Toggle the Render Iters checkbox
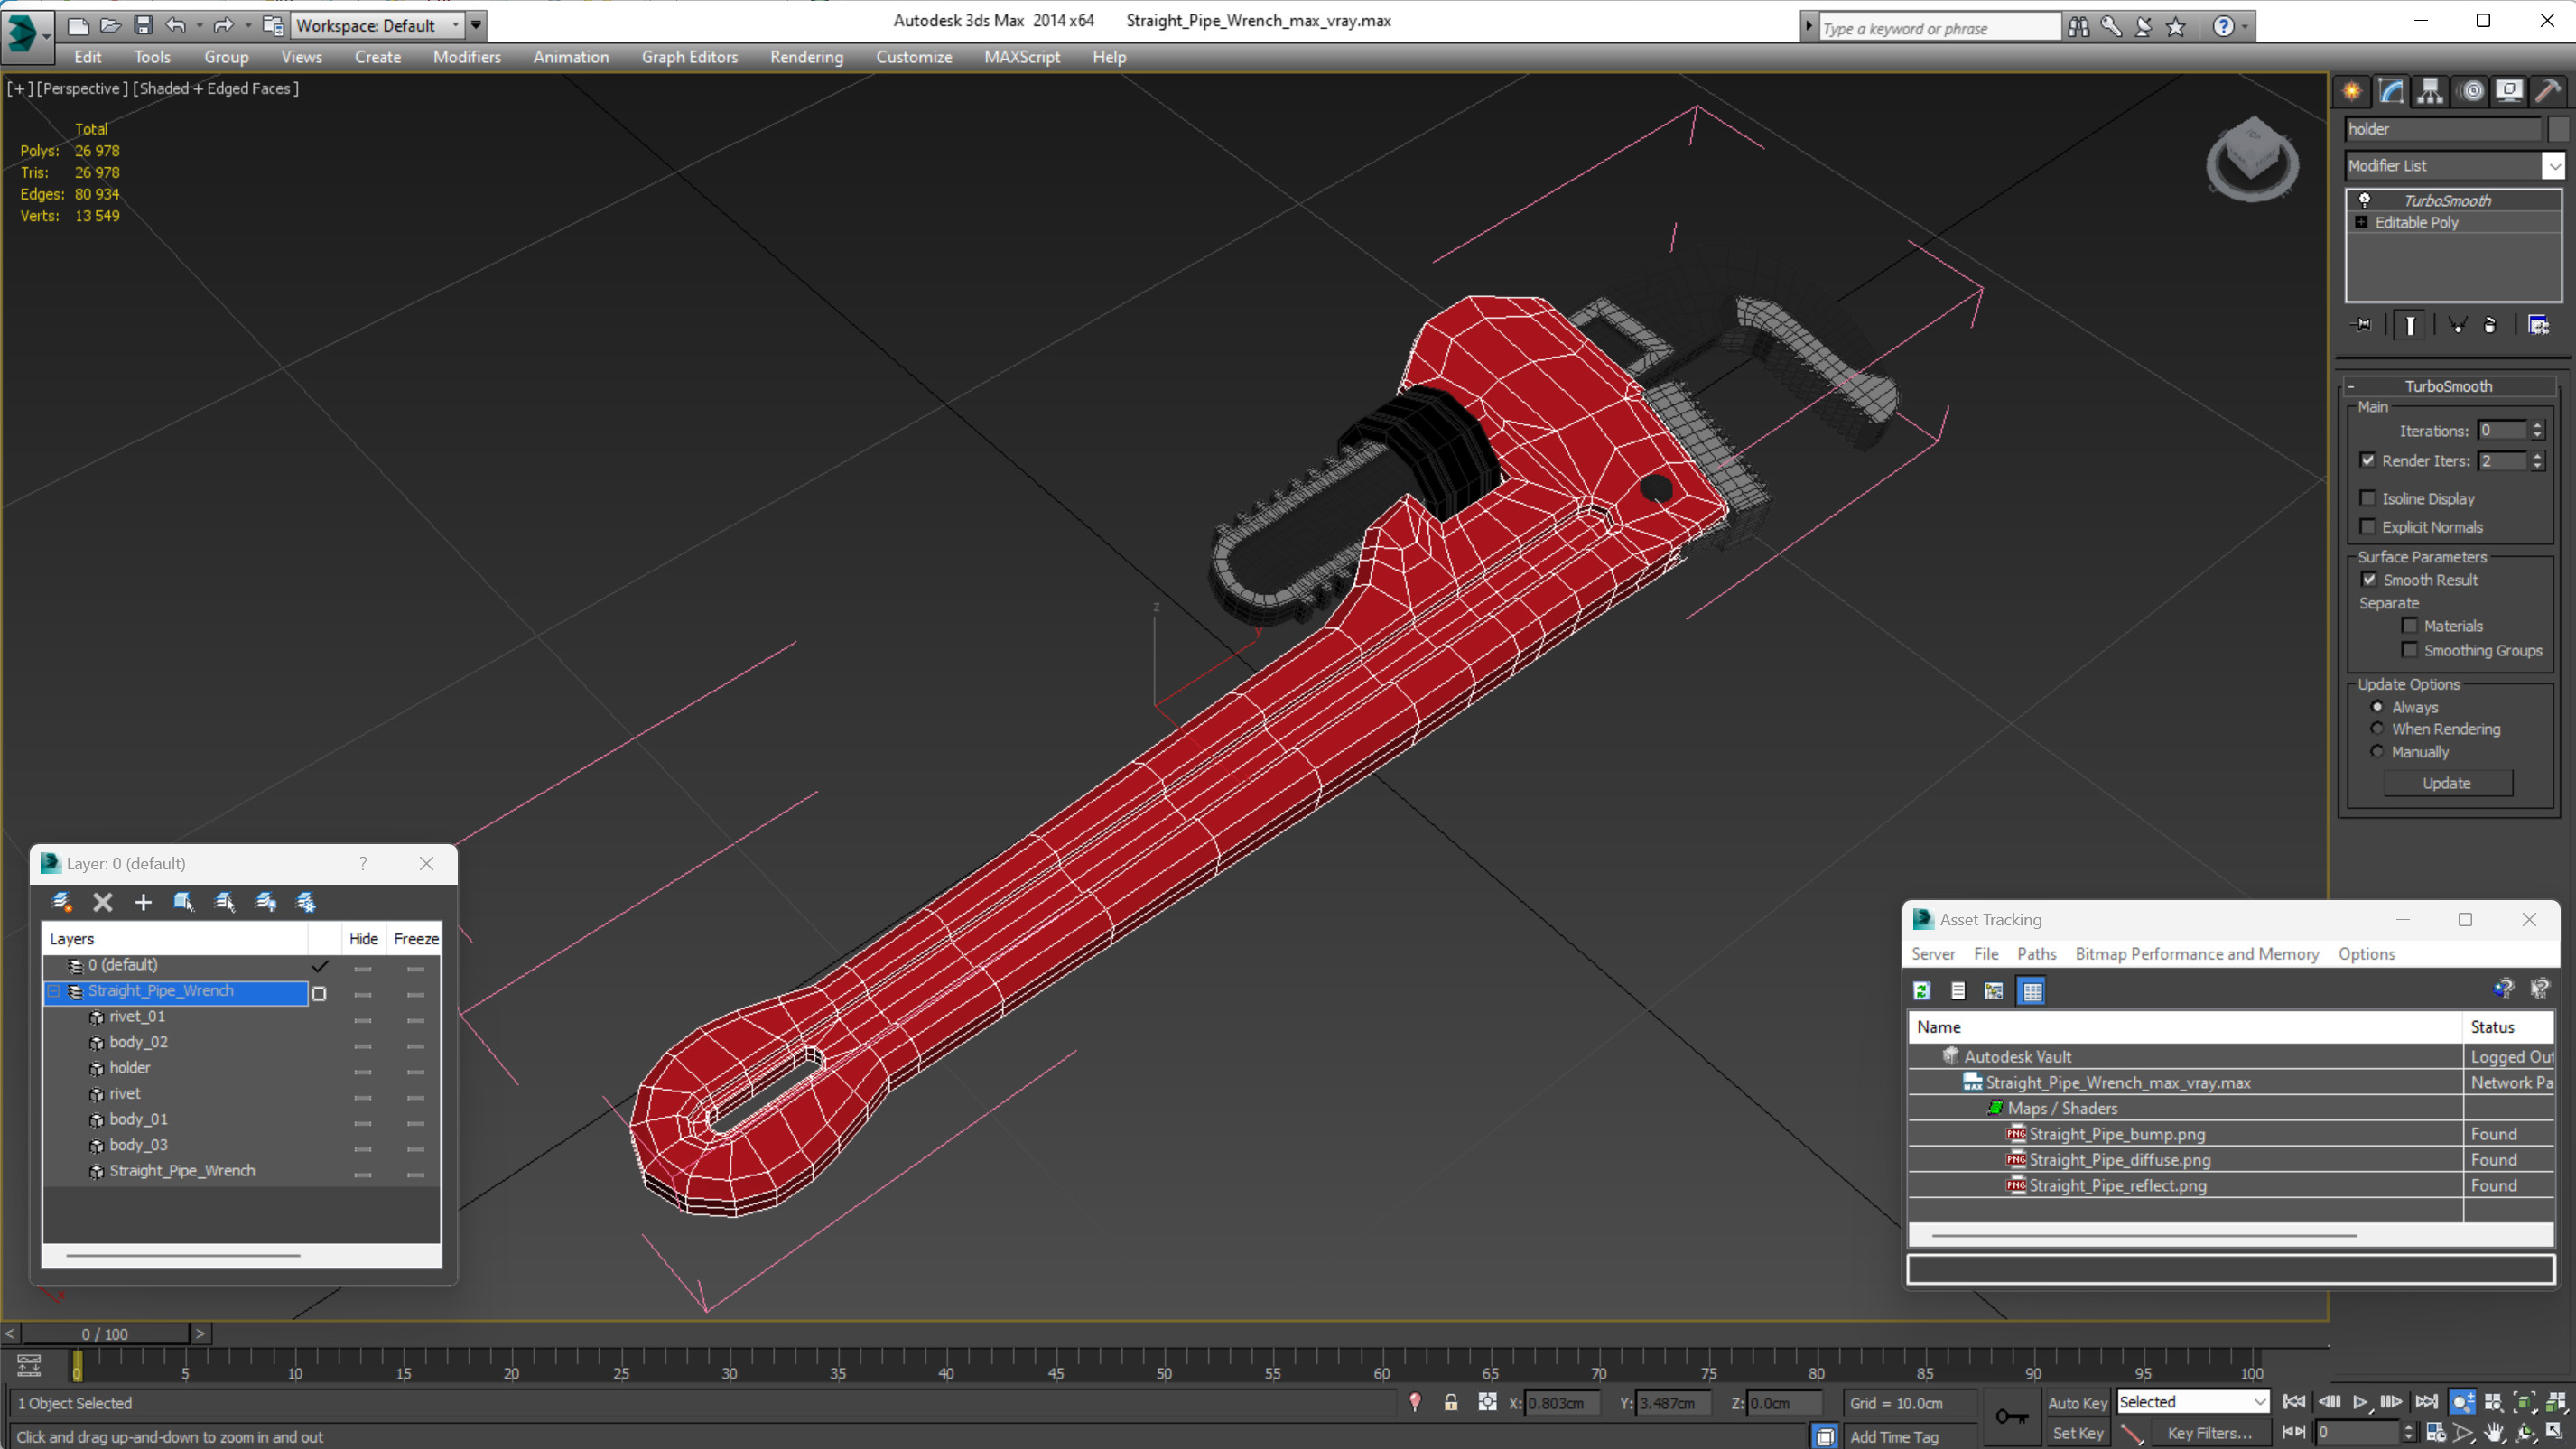2576x1449 pixels. 2368,460
